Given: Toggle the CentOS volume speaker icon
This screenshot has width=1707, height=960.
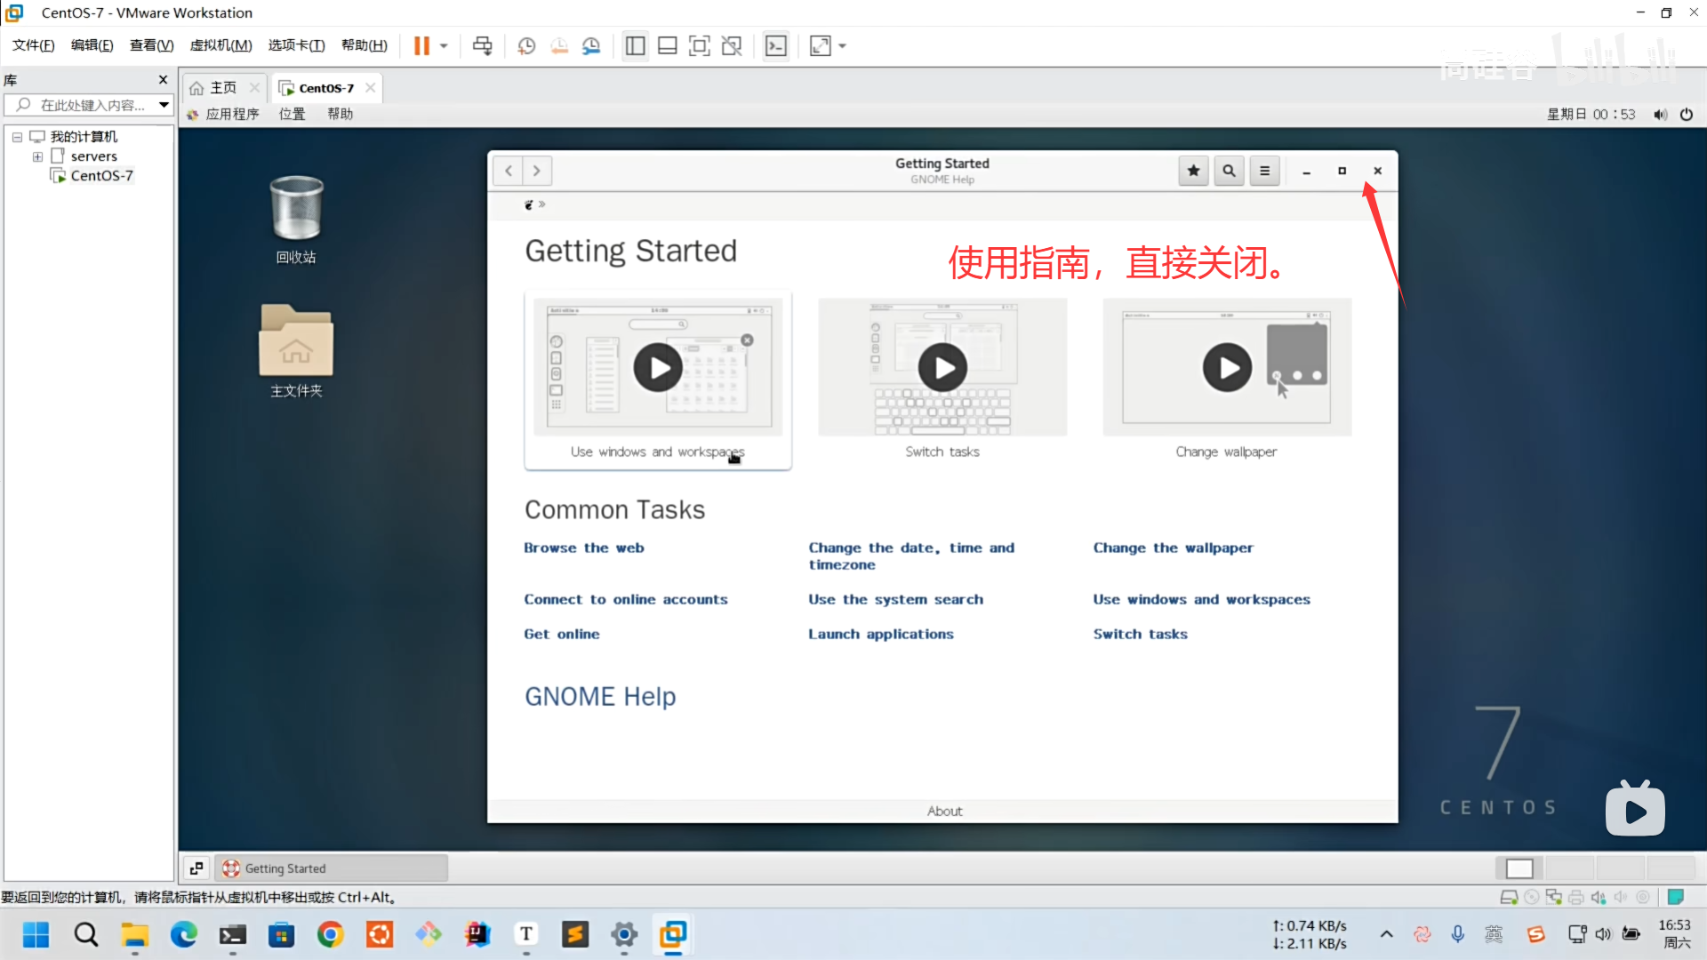Looking at the screenshot, I should (x=1660, y=115).
